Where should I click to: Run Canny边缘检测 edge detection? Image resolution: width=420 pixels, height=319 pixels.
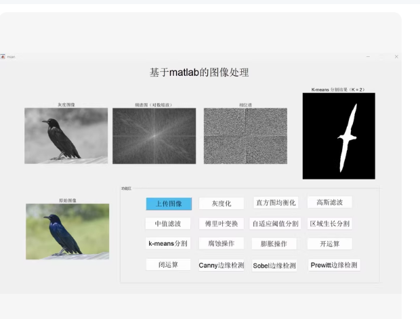222,265
